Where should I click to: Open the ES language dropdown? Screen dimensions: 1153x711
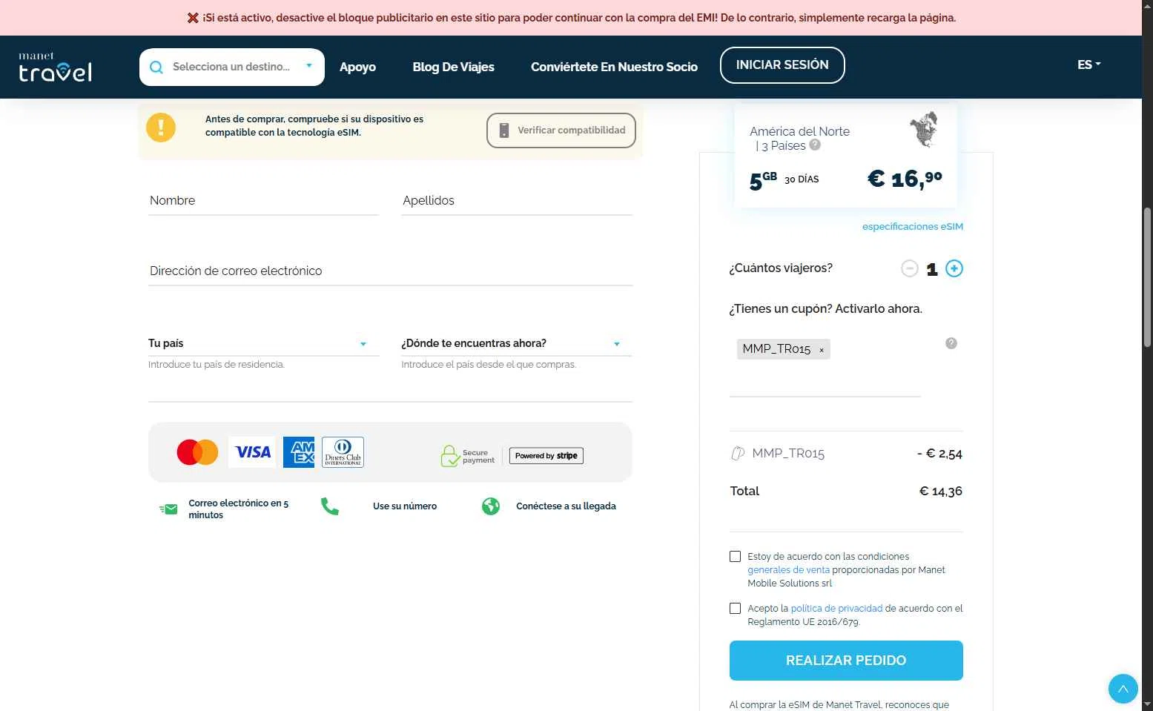point(1088,65)
